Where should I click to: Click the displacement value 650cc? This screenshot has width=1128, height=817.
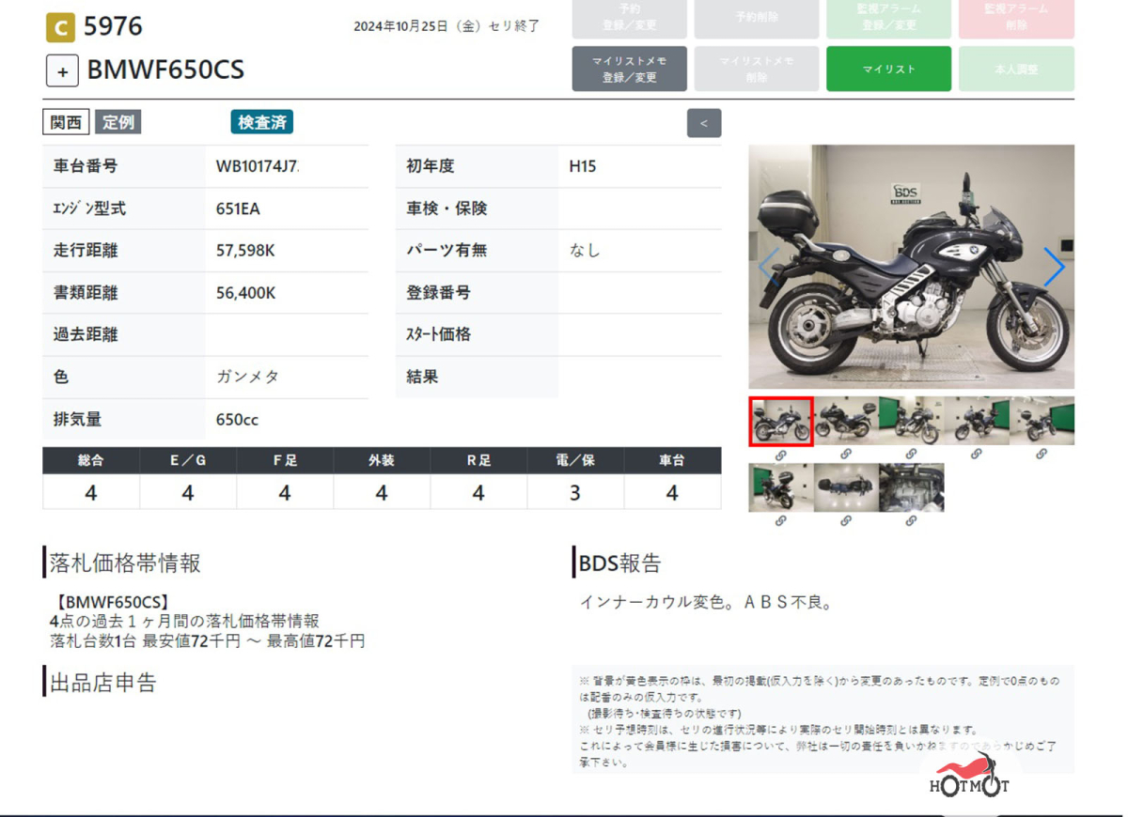[x=237, y=420]
